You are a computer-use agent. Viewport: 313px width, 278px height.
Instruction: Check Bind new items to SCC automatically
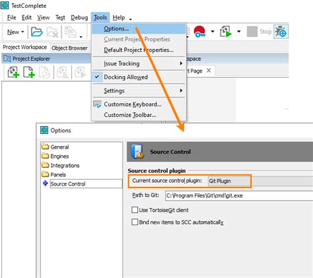[x=135, y=222]
